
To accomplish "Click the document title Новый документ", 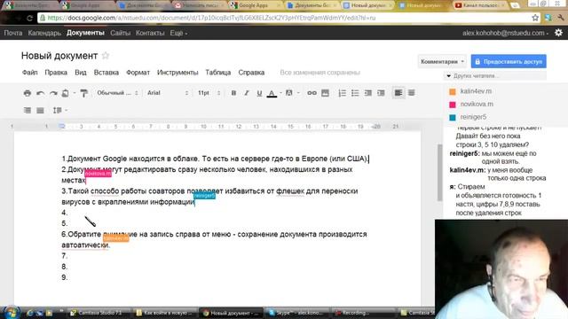I will [59, 56].
